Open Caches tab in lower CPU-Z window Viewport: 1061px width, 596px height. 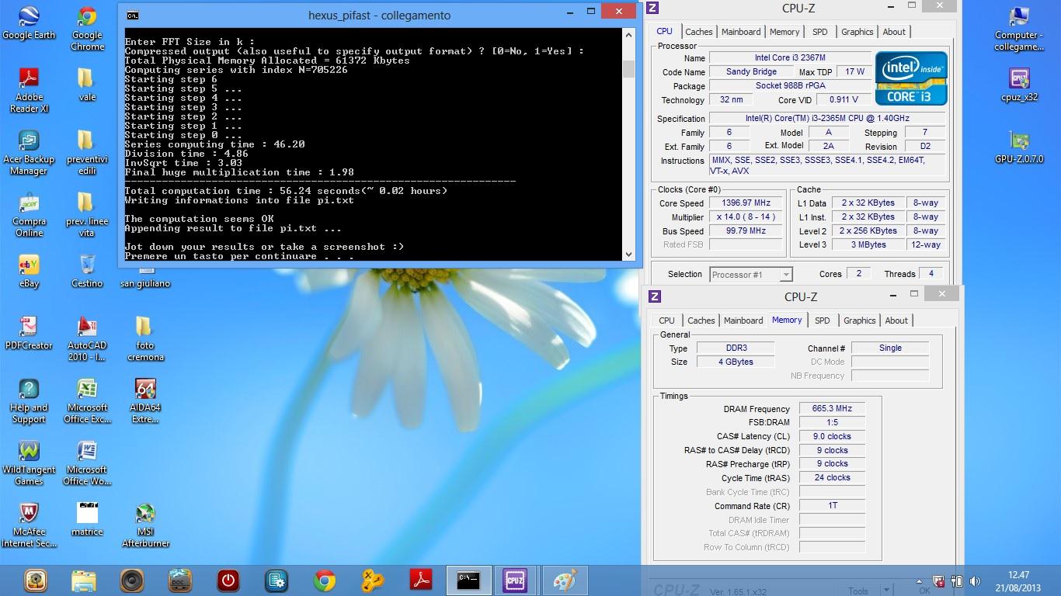tap(701, 321)
